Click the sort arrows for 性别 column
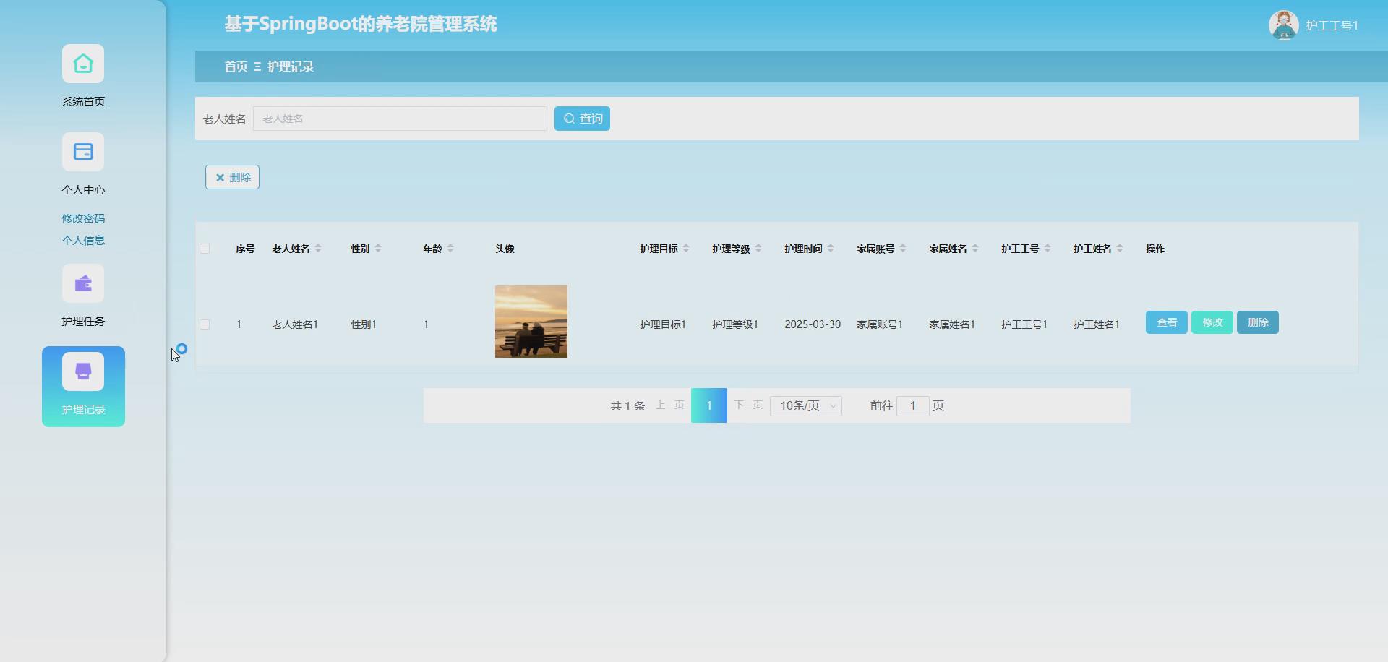 (x=378, y=249)
